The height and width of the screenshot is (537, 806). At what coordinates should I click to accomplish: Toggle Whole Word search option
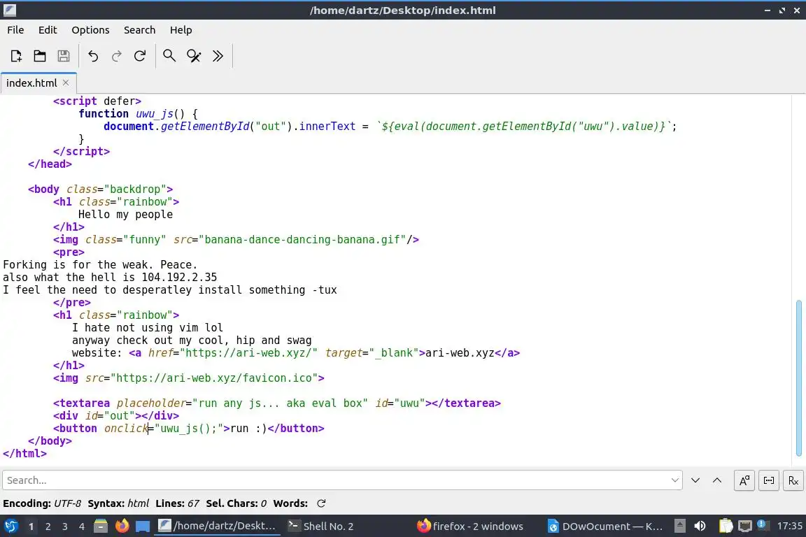769,480
